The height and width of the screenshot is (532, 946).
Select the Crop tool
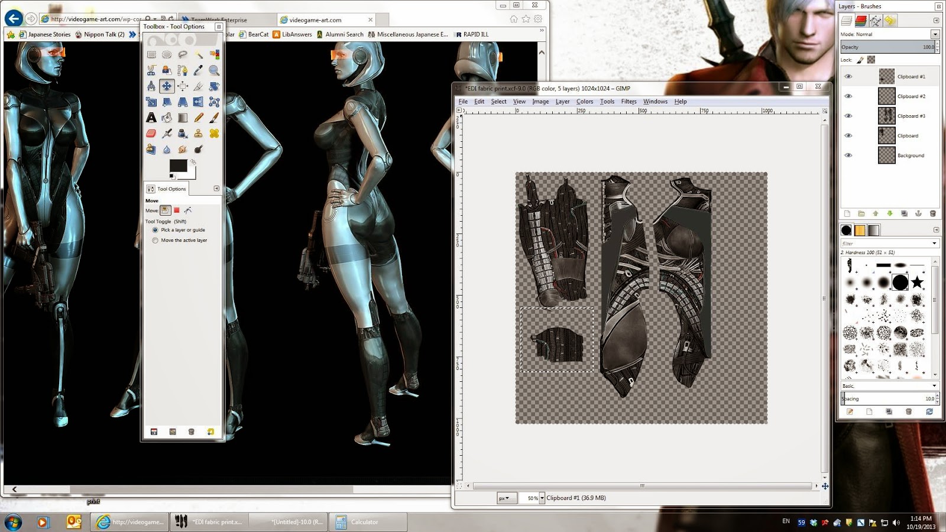click(x=199, y=86)
